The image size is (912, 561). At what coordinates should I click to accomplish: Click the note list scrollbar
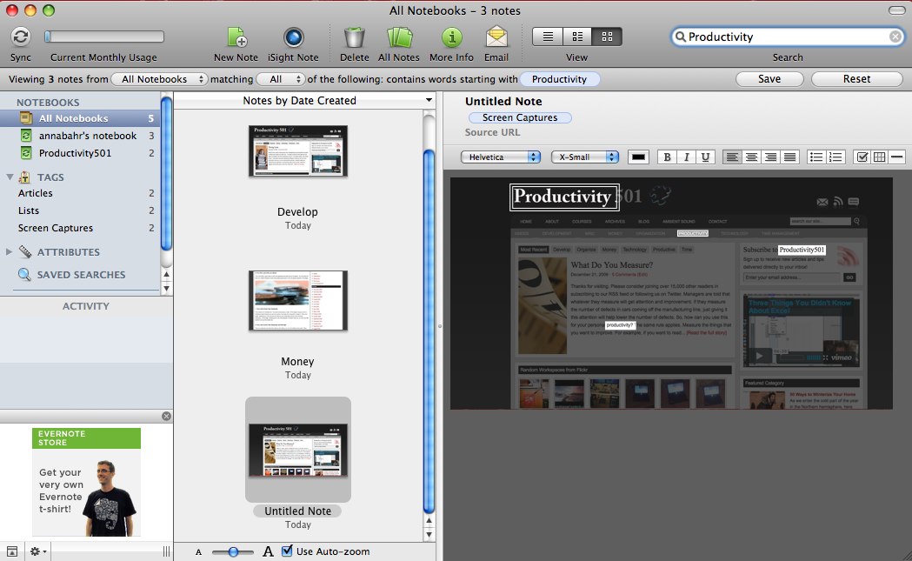[429, 331]
